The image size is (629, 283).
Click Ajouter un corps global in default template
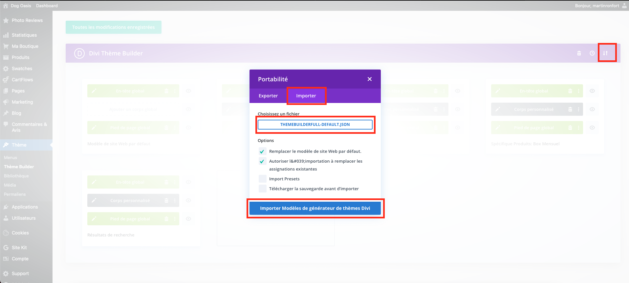pos(133,109)
